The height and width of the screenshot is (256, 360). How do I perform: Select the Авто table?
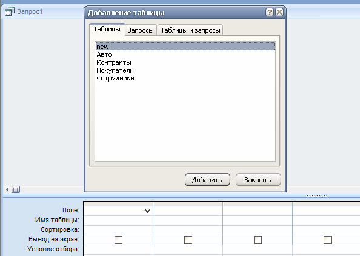point(185,54)
